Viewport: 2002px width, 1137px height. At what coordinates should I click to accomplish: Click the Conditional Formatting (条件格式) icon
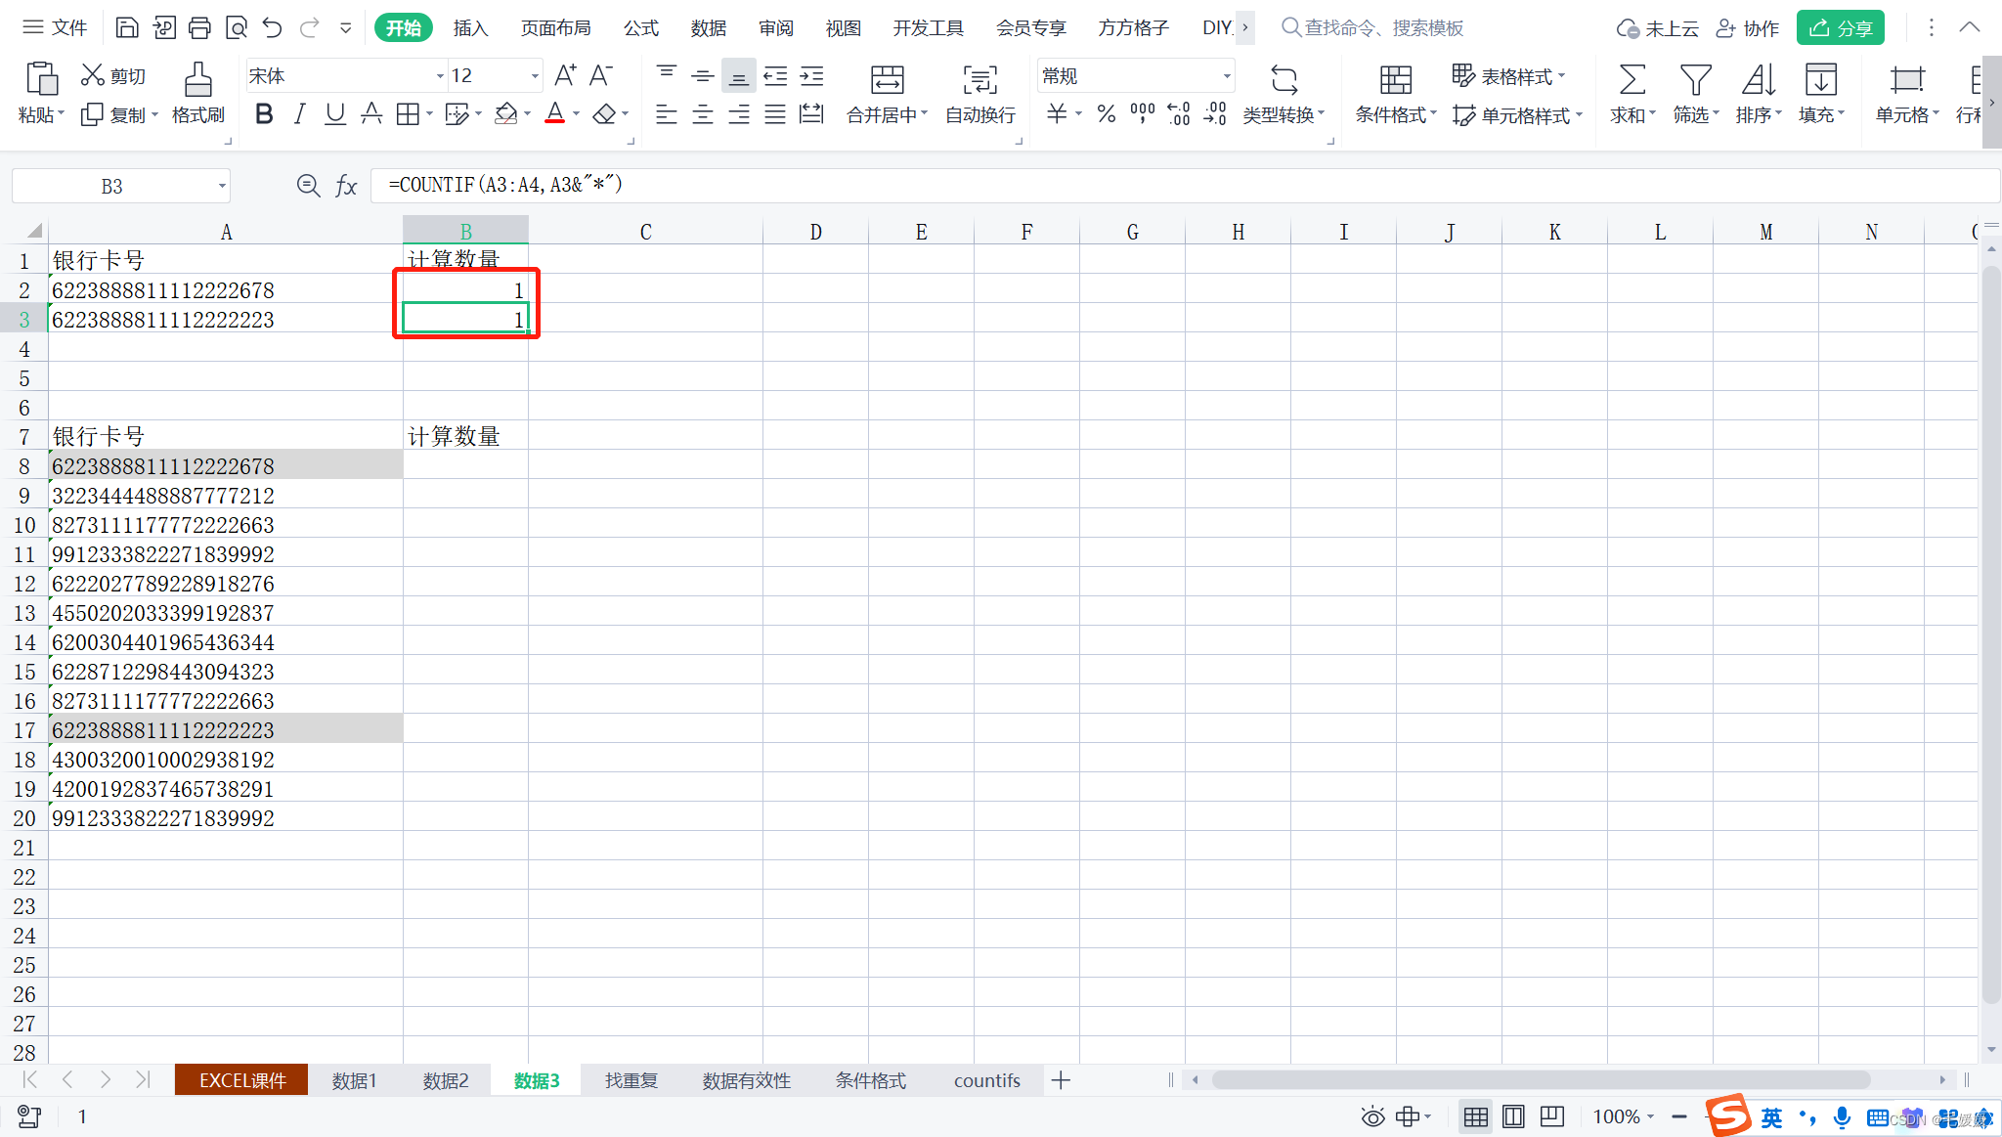pos(1395,79)
